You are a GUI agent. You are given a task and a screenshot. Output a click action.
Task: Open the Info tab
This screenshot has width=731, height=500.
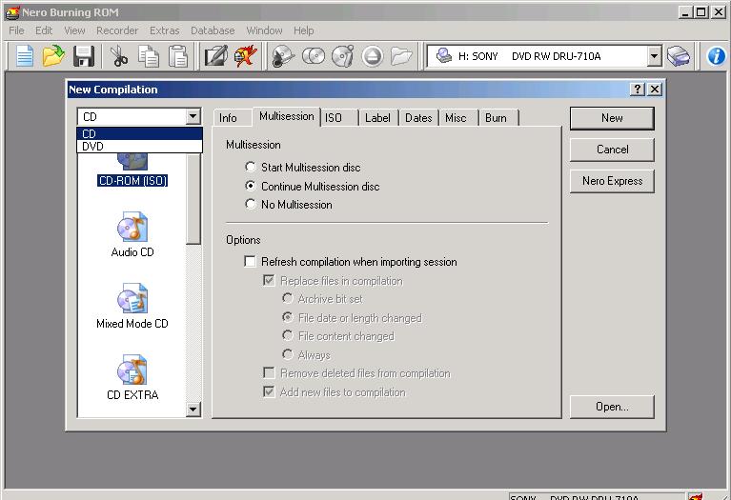tap(228, 118)
